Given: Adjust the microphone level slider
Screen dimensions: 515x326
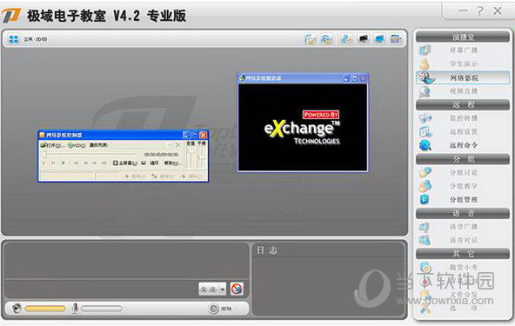Looking at the screenshot, I should pos(102,309).
